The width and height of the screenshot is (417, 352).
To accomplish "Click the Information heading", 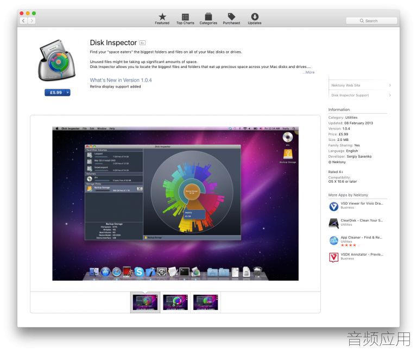I will (x=339, y=109).
